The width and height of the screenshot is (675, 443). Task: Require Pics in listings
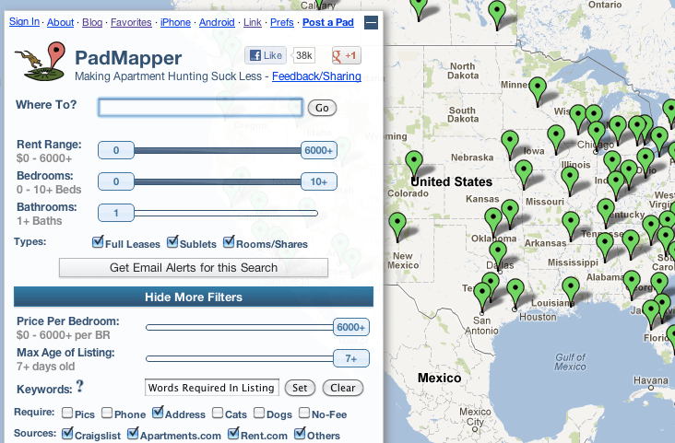point(67,413)
